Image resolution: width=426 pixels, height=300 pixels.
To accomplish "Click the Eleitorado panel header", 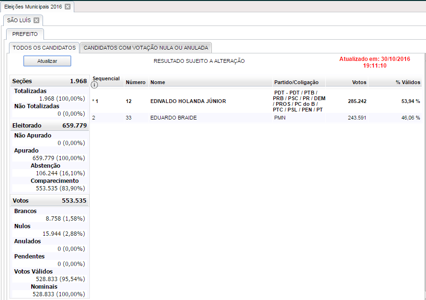I will pos(50,126).
